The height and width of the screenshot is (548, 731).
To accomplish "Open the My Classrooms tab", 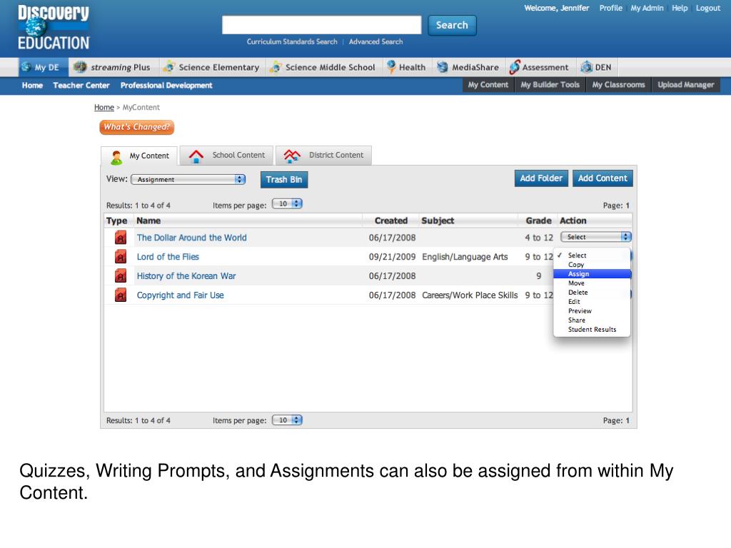I will point(619,85).
